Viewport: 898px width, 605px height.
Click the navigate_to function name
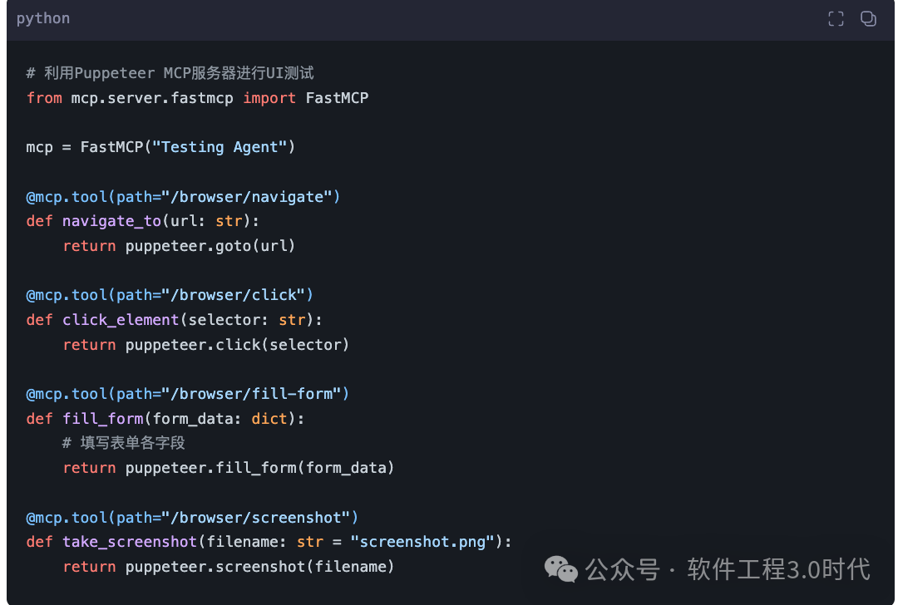(x=111, y=221)
